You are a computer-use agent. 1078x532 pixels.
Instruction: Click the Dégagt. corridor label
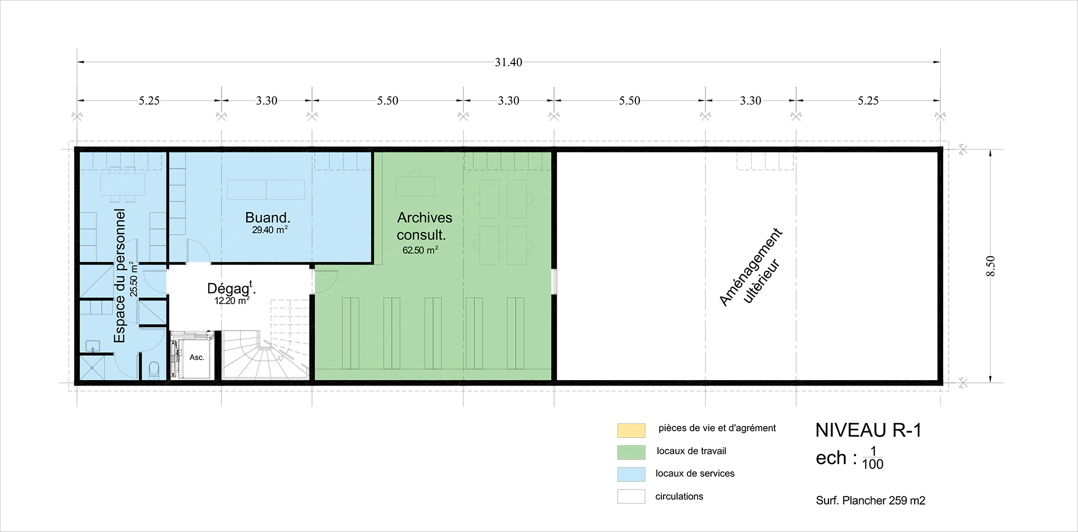coord(231,289)
